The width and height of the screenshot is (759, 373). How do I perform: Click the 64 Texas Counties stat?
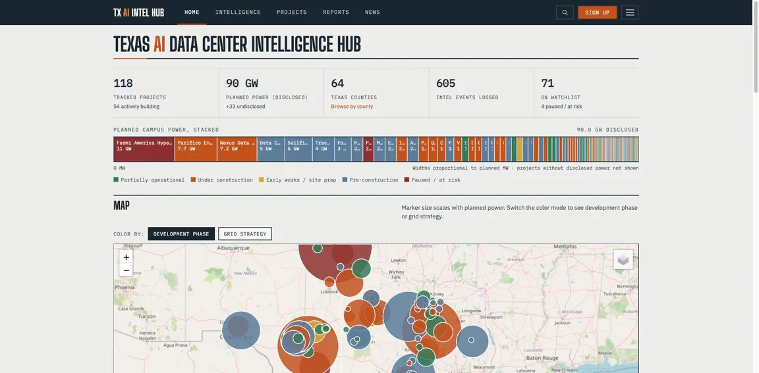[x=376, y=93]
